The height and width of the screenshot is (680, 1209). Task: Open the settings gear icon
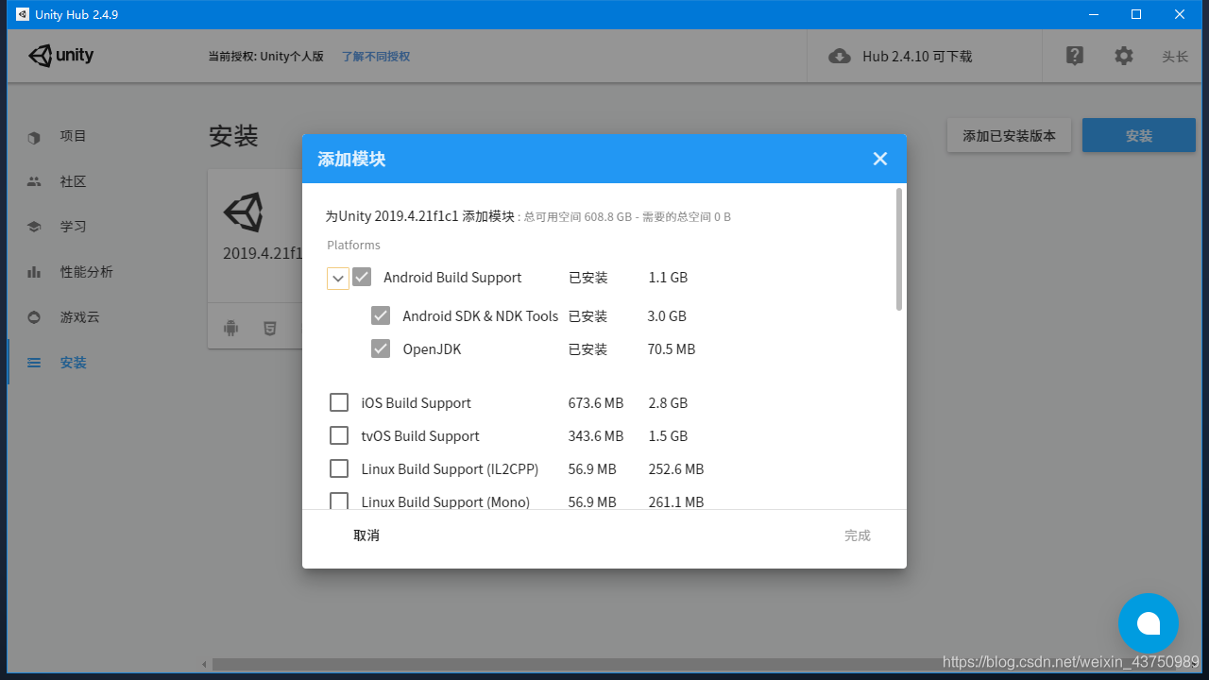(x=1123, y=56)
